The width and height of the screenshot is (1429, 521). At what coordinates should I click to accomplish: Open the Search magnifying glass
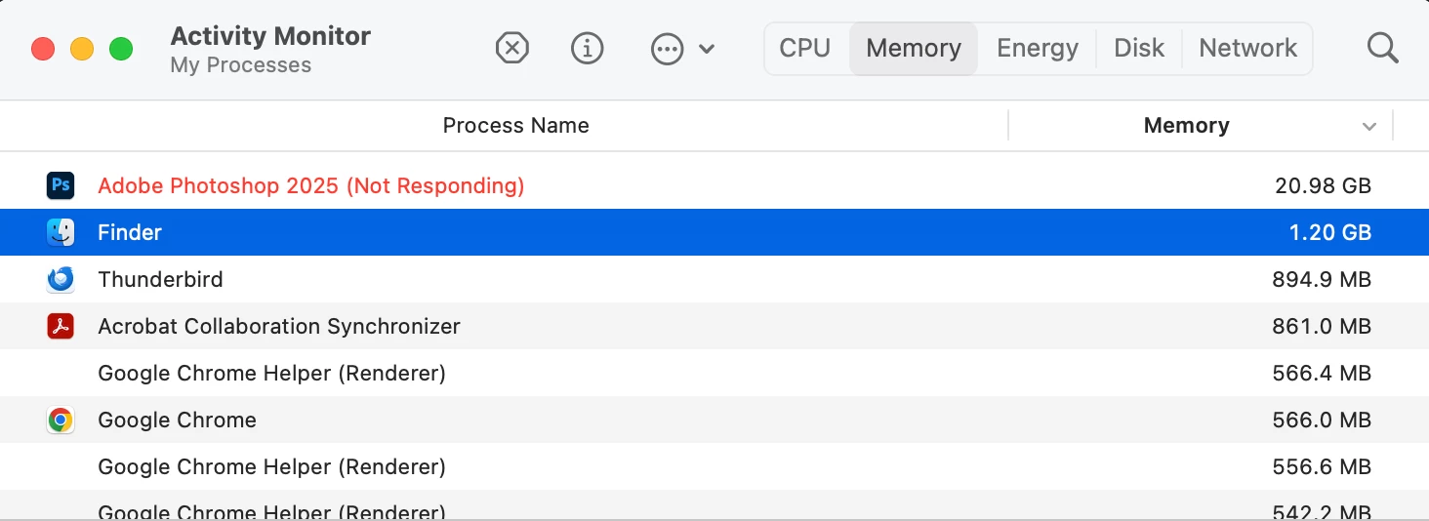click(x=1382, y=48)
